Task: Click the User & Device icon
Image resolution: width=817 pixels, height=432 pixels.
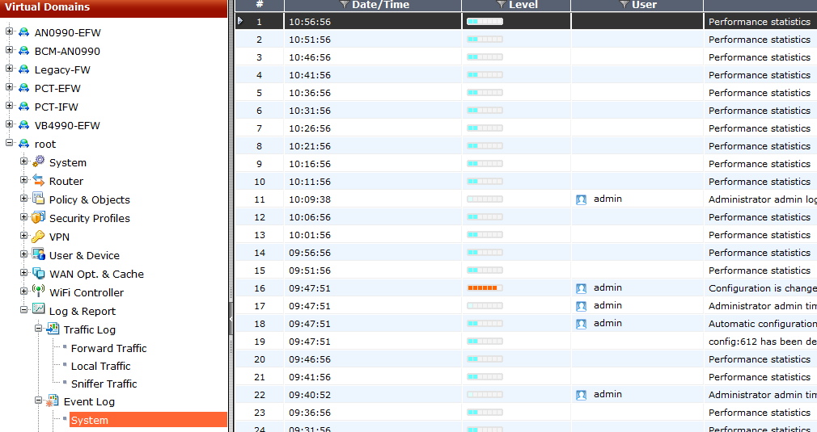Action: (38, 255)
